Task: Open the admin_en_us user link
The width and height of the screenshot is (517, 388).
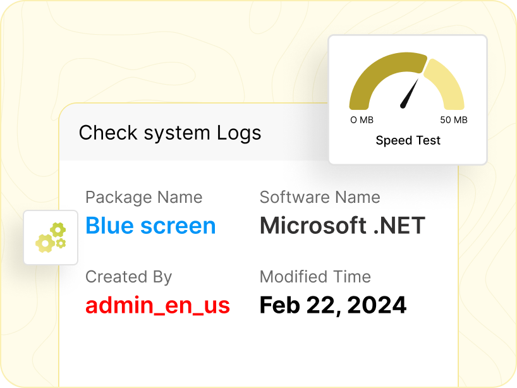Action: 157,305
